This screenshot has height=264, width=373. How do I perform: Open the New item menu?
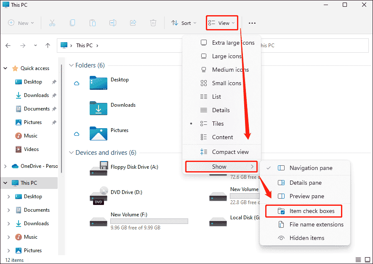(21, 23)
